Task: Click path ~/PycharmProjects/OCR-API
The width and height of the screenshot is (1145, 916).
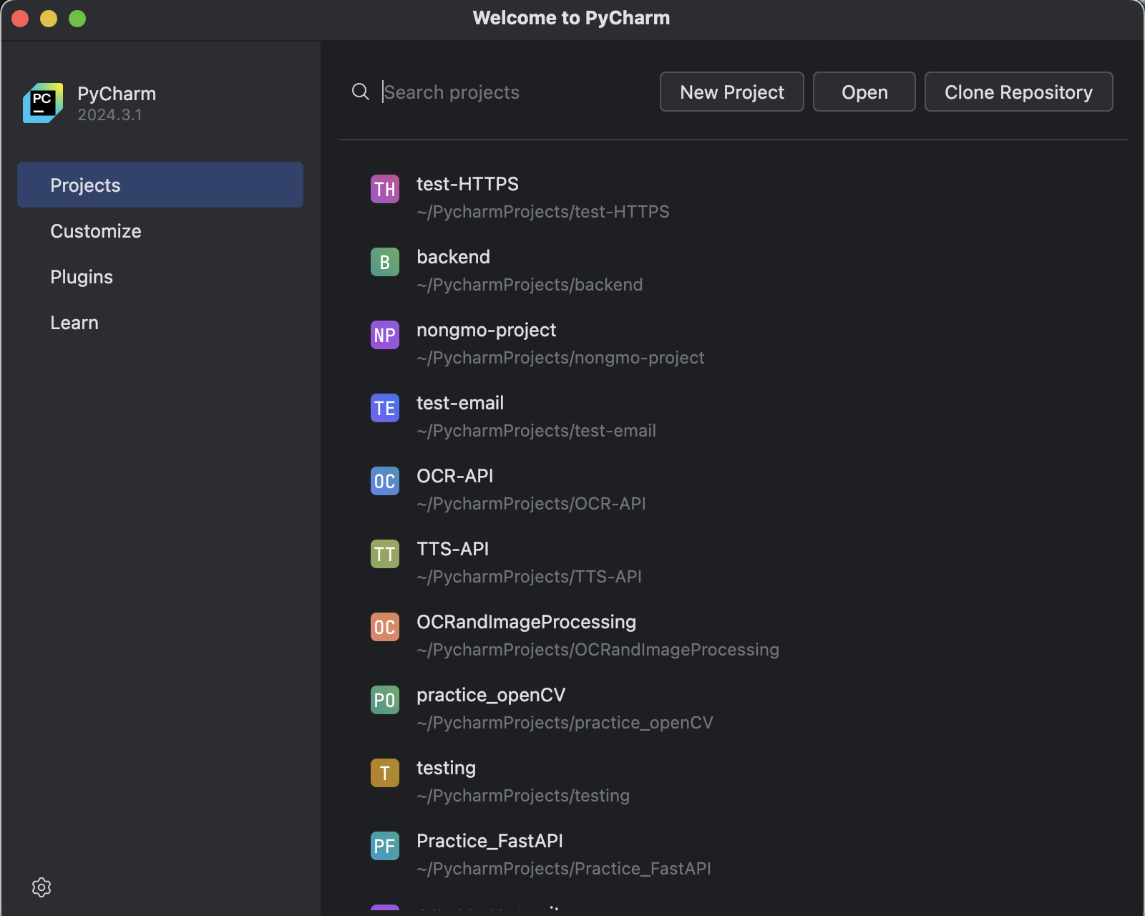Action: click(x=531, y=504)
